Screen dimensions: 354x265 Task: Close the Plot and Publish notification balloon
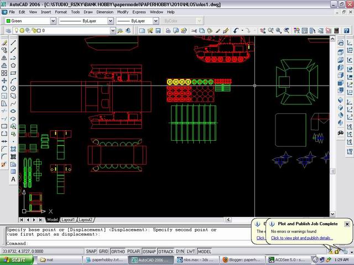point(347,224)
